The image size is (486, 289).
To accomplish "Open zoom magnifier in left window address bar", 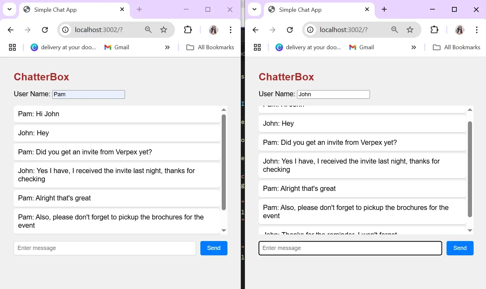I will 148,30.
